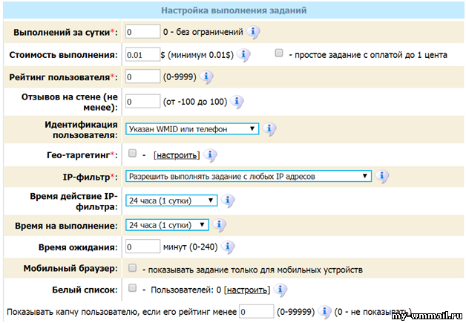Click text '0 - без ограничений'

[203, 32]
